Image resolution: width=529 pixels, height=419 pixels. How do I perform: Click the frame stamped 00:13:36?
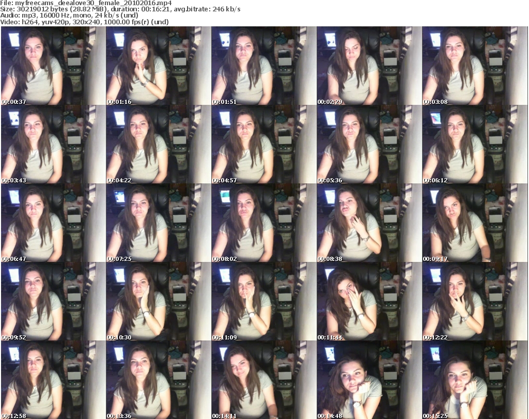point(159,380)
